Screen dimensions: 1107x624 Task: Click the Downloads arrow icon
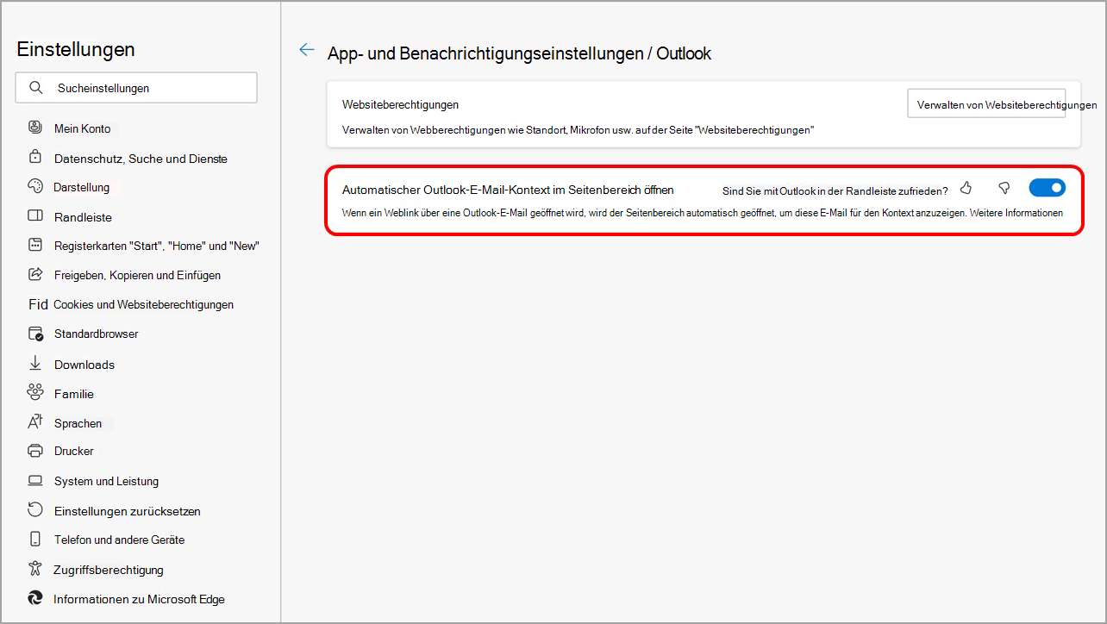click(35, 363)
